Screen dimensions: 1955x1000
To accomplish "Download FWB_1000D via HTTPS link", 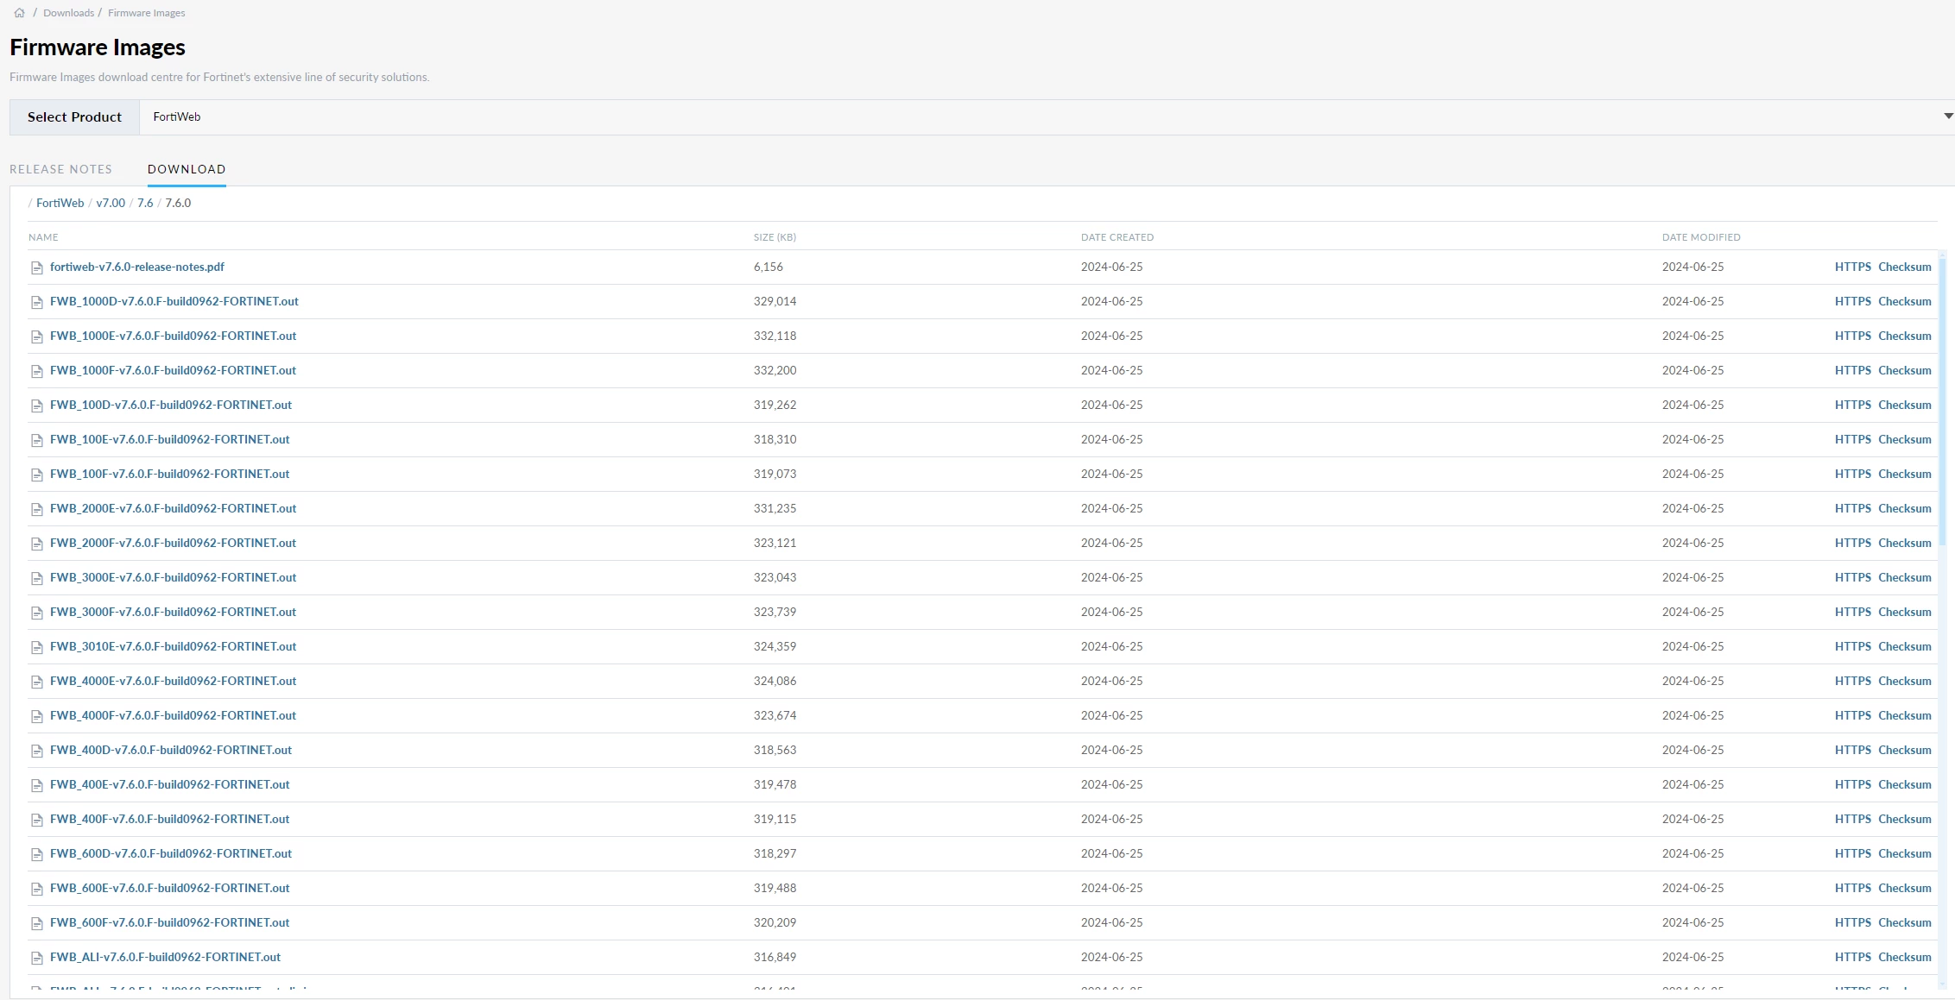I will click(1853, 301).
